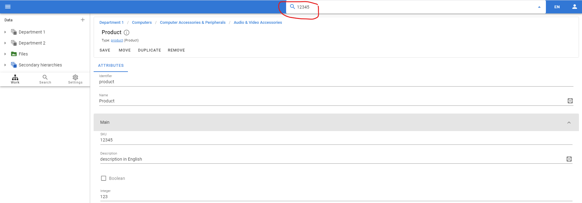Click the Department 2 stack icon
The height and width of the screenshot is (203, 582).
tap(14, 43)
